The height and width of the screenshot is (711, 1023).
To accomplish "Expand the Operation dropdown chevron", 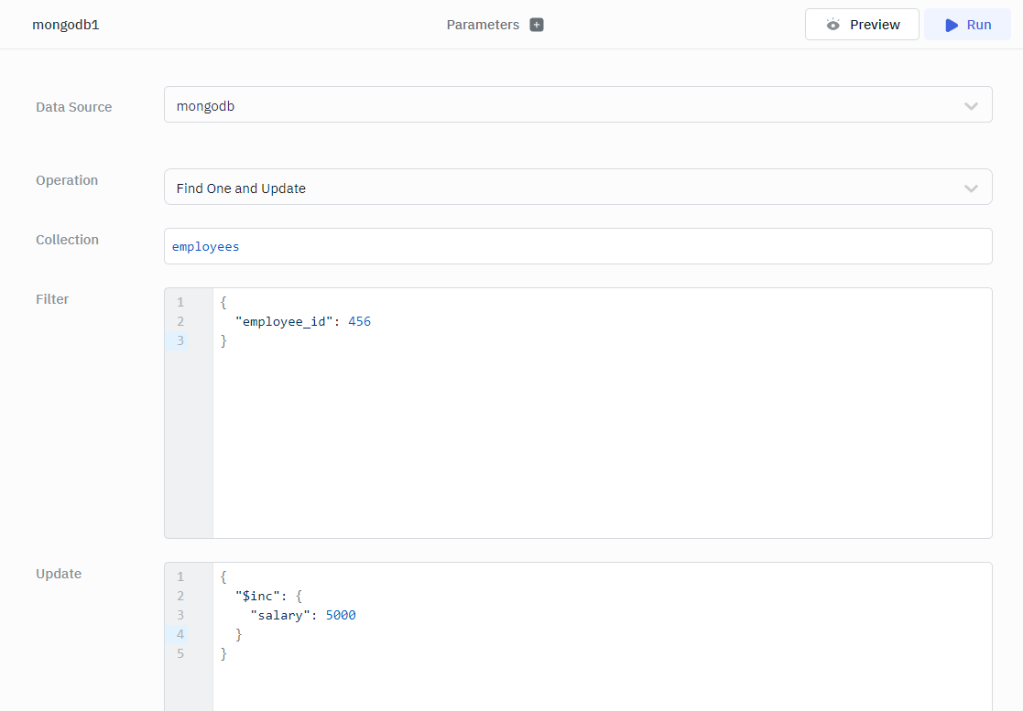I will (x=971, y=189).
